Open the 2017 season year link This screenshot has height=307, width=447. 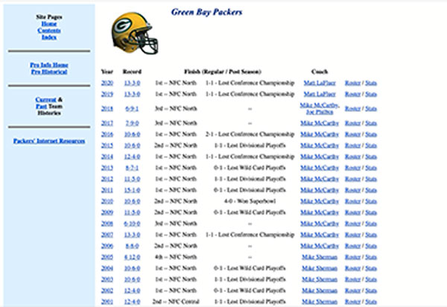(x=107, y=123)
